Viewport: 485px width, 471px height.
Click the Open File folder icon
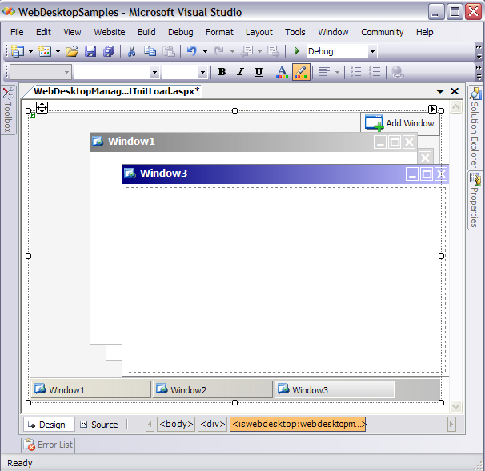pyautogui.click(x=72, y=51)
